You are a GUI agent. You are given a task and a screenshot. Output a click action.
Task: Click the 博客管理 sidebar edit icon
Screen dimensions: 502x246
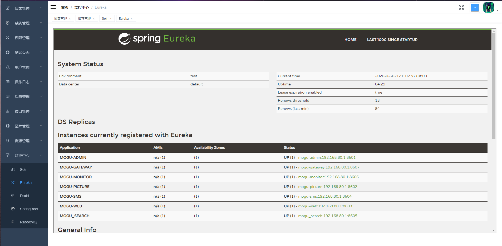click(x=8, y=8)
